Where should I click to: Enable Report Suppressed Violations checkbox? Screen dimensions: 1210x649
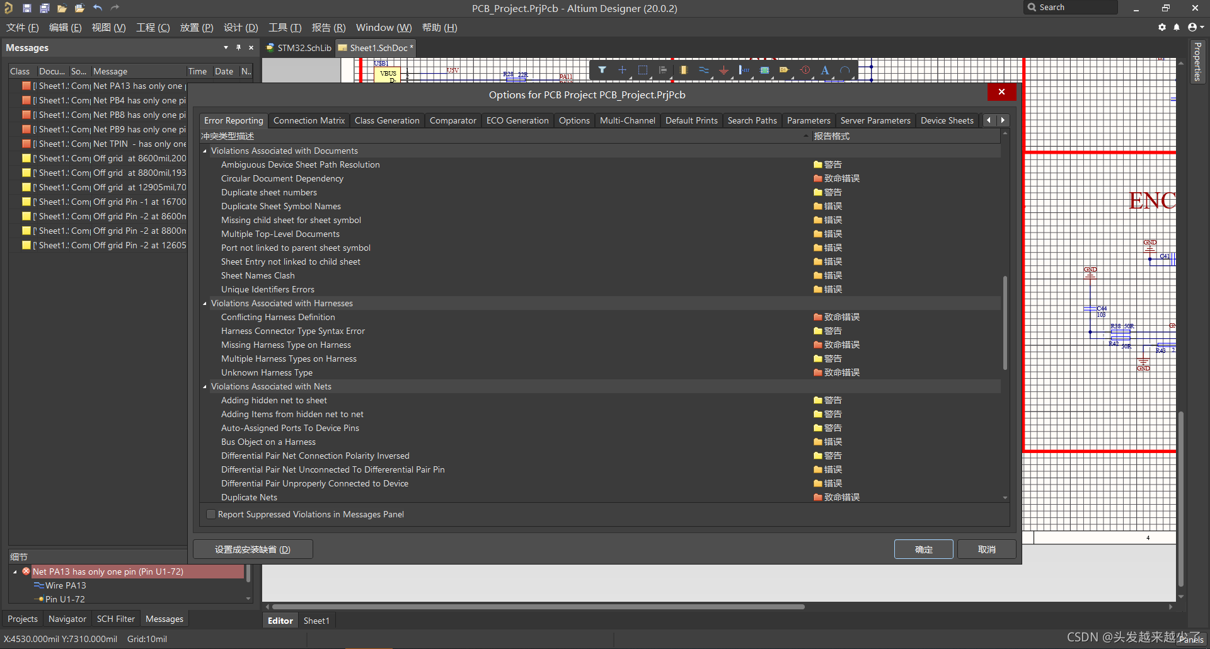211,514
